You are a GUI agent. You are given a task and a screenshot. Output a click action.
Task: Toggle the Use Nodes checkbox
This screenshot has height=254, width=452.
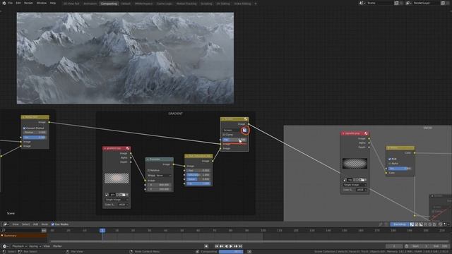(x=52, y=224)
